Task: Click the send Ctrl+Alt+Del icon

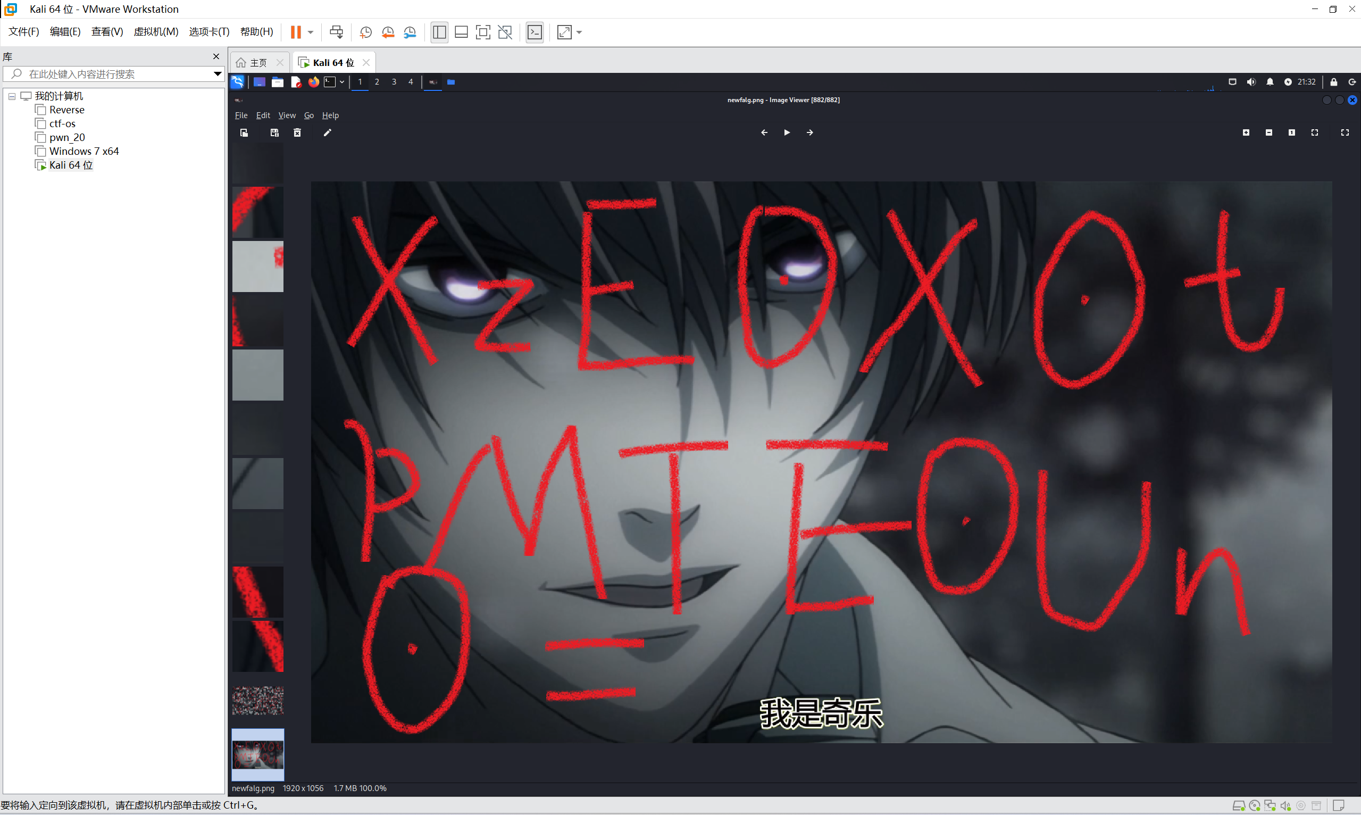Action: tap(336, 32)
